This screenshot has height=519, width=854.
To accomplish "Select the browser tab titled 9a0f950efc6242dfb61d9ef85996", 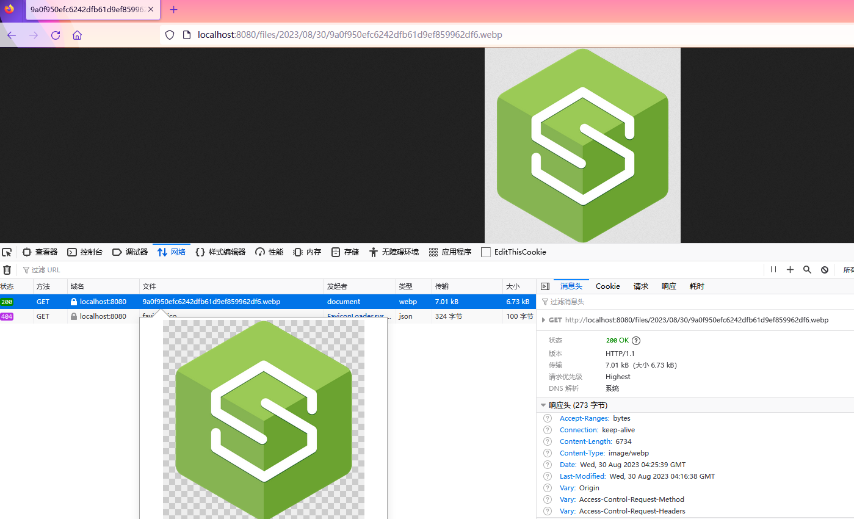I will coord(93,10).
